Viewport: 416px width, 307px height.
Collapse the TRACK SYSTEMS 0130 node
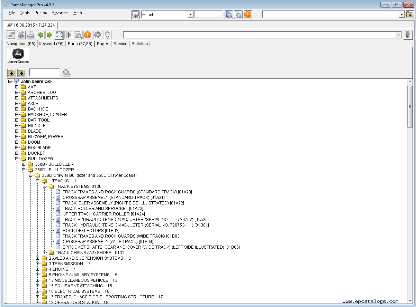[44, 186]
